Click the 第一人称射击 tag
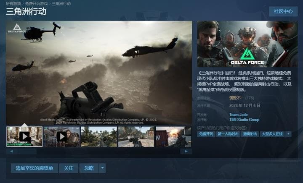This screenshot has width=303, height=183. pos(228,134)
